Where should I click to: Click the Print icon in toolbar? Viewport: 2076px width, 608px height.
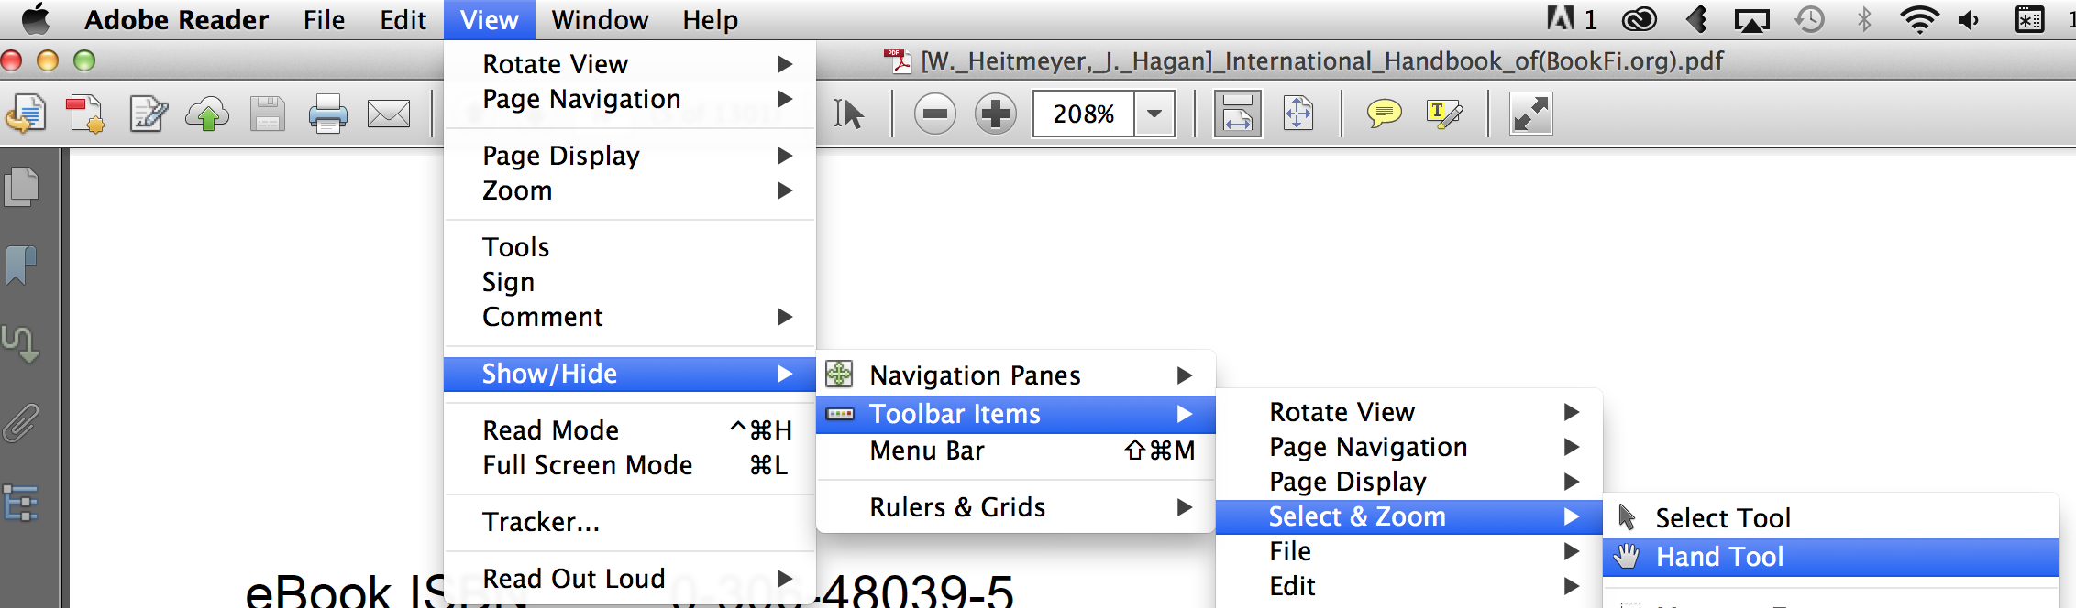click(328, 114)
